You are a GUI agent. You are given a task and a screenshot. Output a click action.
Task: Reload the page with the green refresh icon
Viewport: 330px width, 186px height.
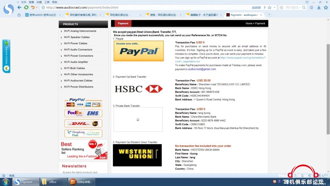tap(26, 7)
